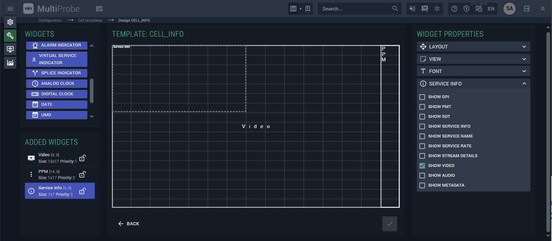Open the monitor view sidebar icon
Viewport: 552px width, 241px height.
[x=10, y=49]
